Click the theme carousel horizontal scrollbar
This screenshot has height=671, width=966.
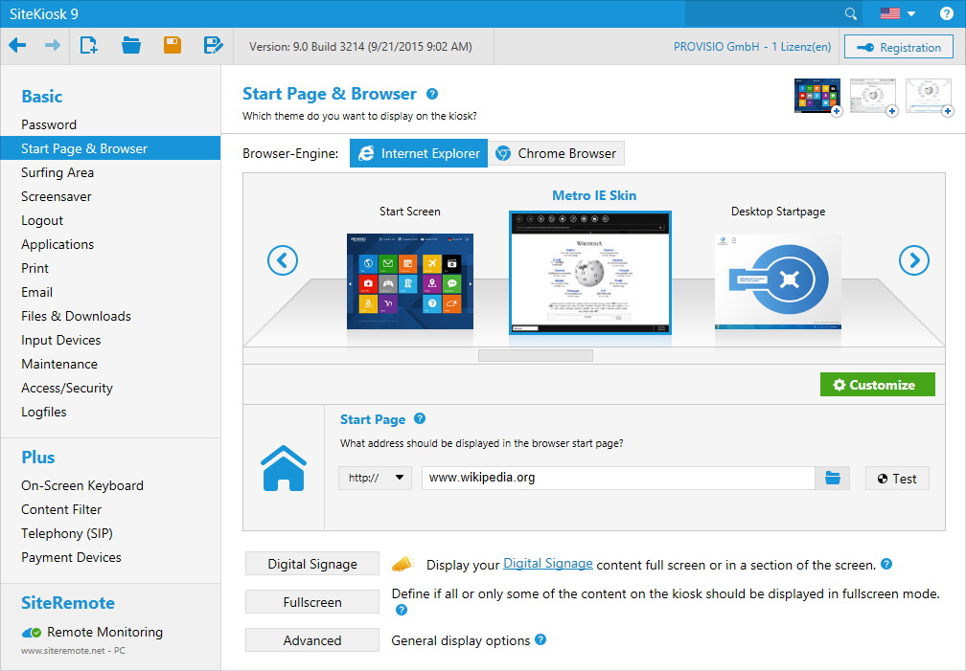click(x=535, y=355)
